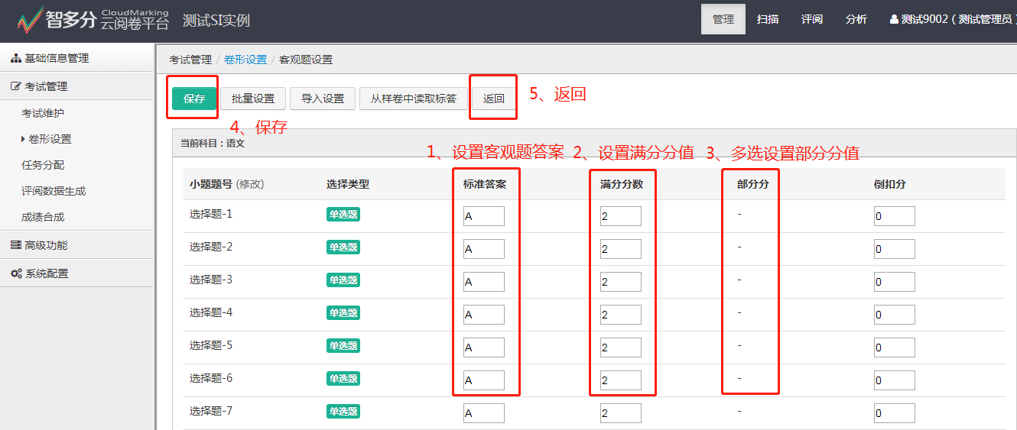
Task: Click the 满分分数 field for 选择题-7
Action: [x=621, y=413]
